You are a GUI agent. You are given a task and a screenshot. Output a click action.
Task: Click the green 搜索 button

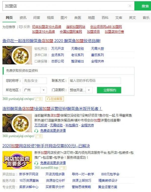point(143,6)
